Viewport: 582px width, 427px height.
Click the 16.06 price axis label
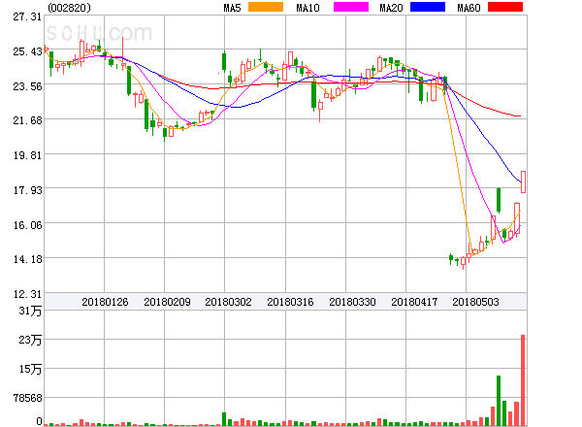point(27,225)
